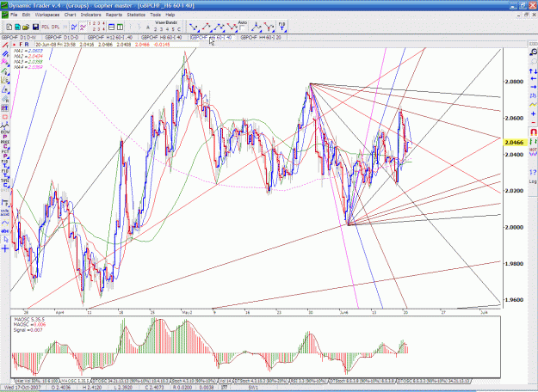Select the PRICE C sidebar tool
538x392 pixels.
pyautogui.click(x=5, y=144)
